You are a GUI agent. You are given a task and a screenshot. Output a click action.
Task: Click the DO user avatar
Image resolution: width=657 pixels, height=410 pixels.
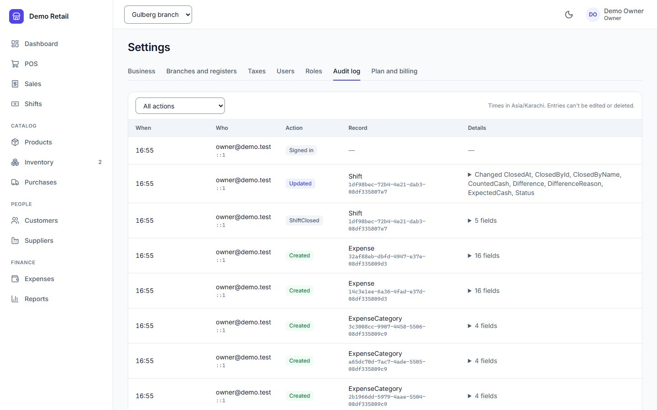[x=593, y=15]
